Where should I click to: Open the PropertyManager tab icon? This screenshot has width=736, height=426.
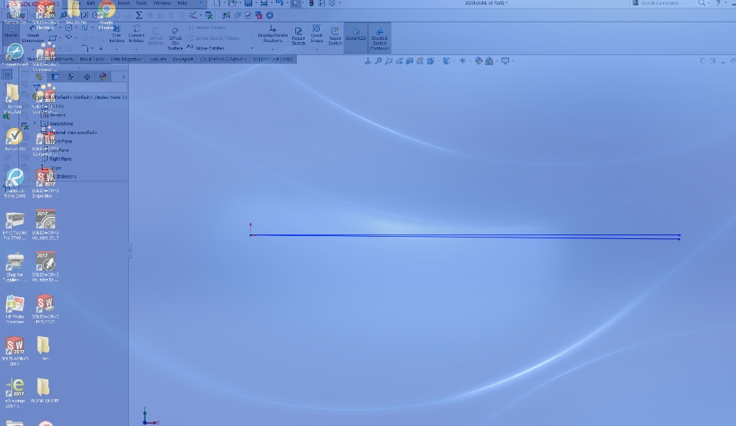(x=55, y=77)
